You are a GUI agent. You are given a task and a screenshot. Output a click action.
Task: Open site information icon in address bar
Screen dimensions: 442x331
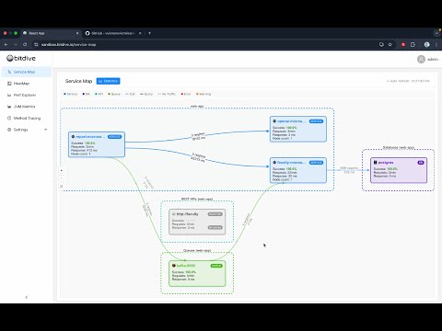coord(36,45)
